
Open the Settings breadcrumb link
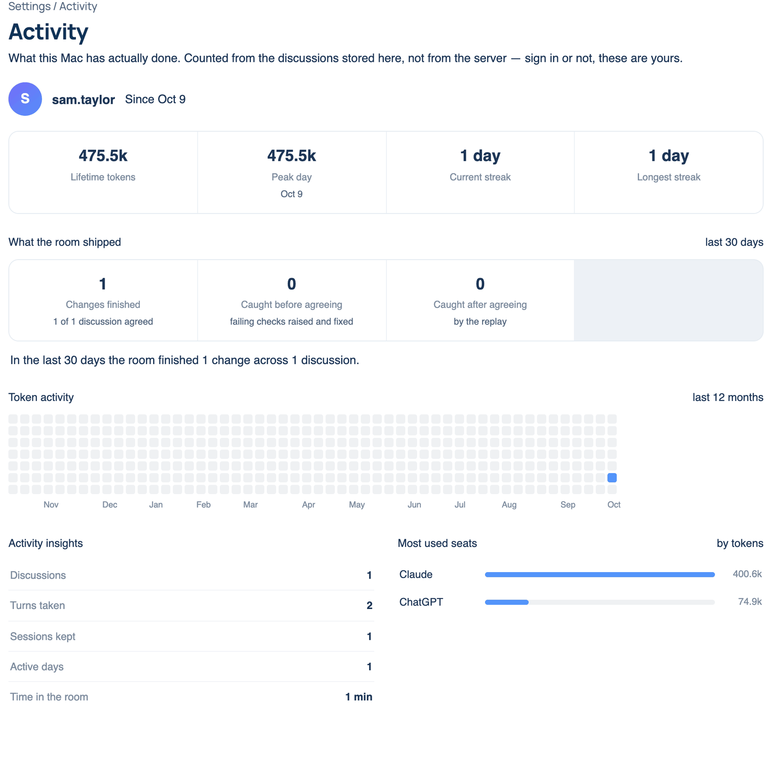[x=29, y=6]
